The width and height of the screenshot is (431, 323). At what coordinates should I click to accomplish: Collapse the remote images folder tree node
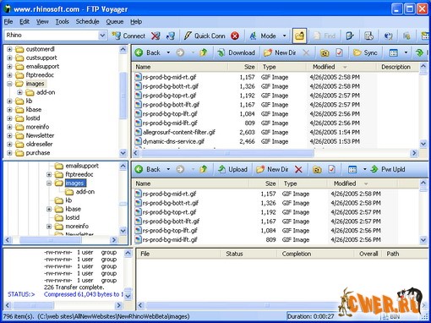[x=9, y=84]
